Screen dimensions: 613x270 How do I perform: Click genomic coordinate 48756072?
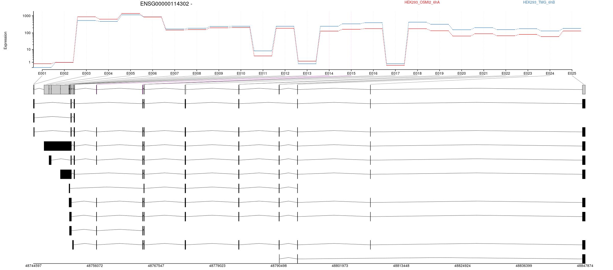pyautogui.click(x=95, y=266)
